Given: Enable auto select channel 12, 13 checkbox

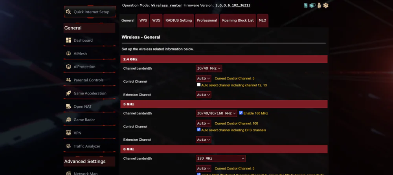Looking at the screenshot, I should [199, 85].
